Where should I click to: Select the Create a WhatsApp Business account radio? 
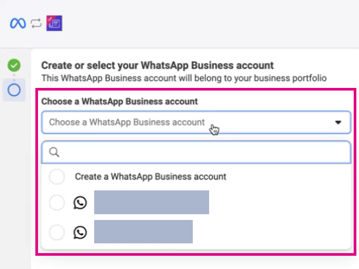[x=57, y=177]
